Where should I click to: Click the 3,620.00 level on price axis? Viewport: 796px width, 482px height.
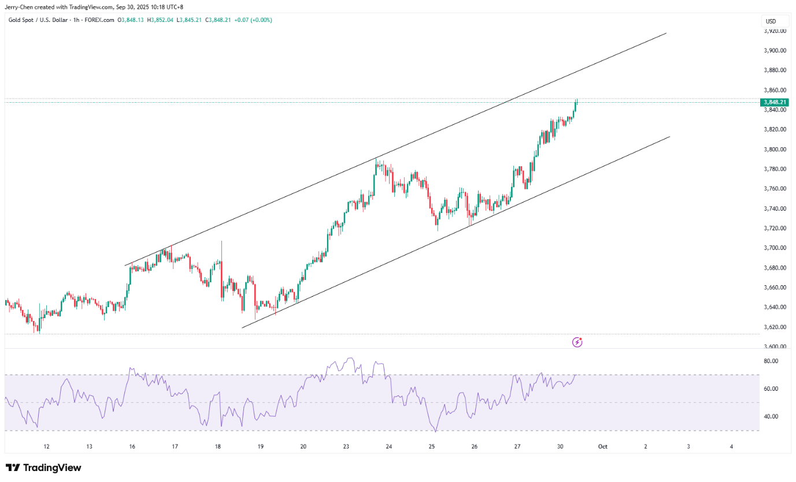click(x=775, y=327)
